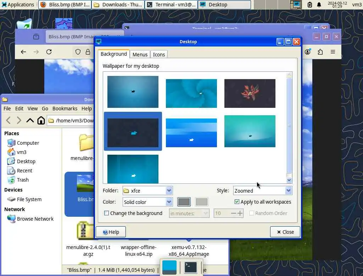Open the Applications menu
The image size is (363, 276).
[x=18, y=4]
